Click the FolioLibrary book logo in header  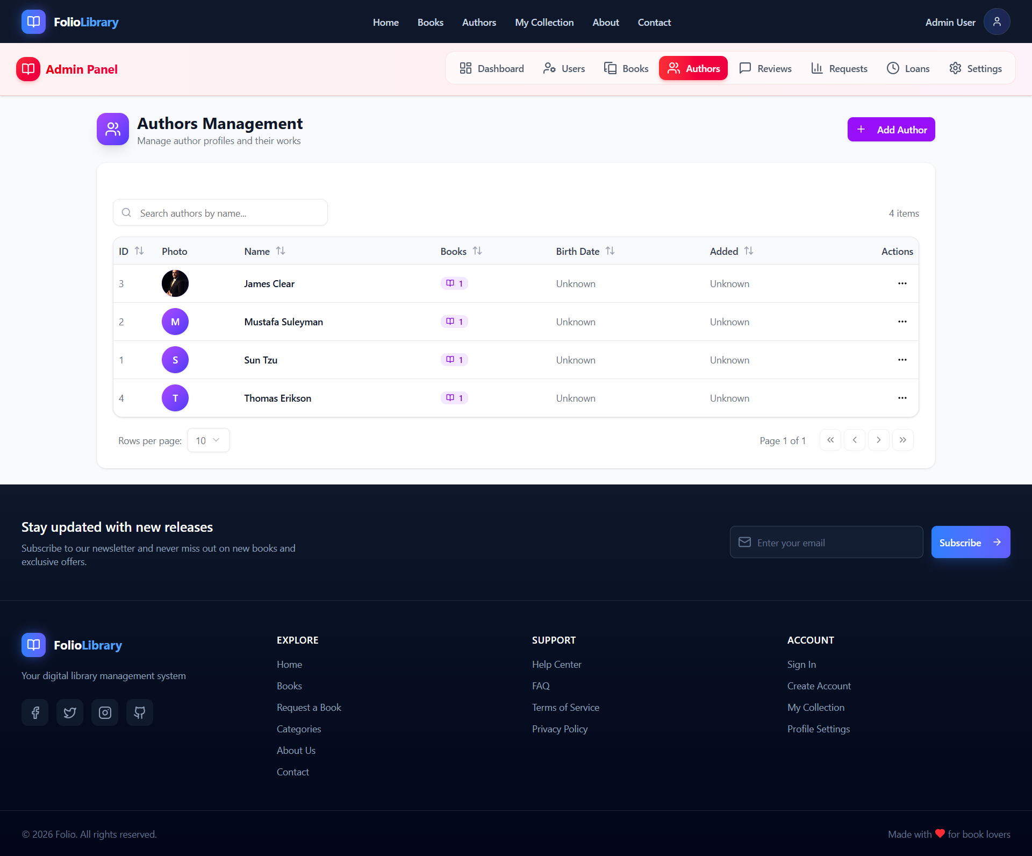pyautogui.click(x=33, y=22)
